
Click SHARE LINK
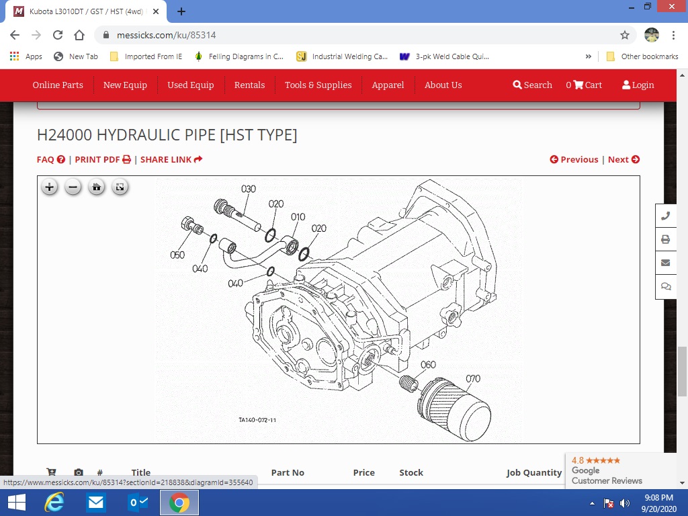[171, 159]
